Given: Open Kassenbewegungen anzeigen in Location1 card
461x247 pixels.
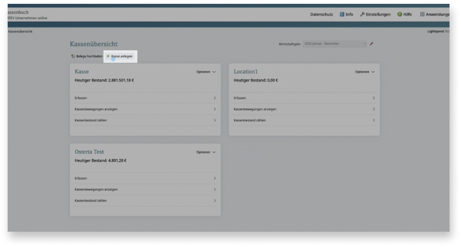Looking at the screenshot, I should point(304,109).
